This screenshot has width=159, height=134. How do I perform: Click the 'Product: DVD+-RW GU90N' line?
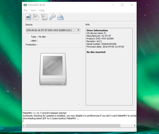point(100,39)
